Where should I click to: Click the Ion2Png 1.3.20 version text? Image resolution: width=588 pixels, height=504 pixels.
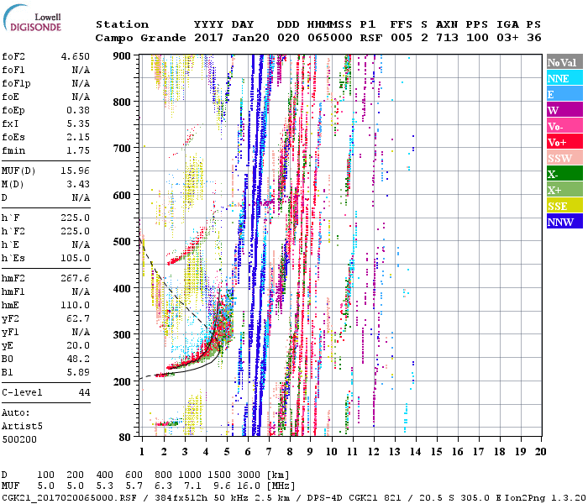tap(546, 498)
